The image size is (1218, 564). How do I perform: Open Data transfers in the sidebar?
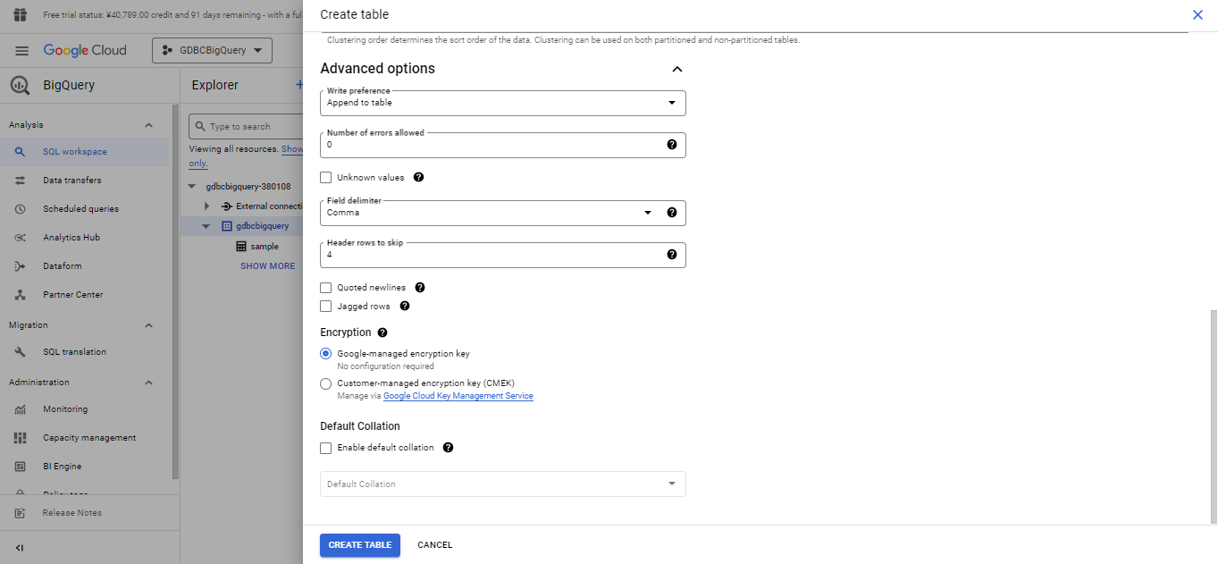tap(71, 181)
